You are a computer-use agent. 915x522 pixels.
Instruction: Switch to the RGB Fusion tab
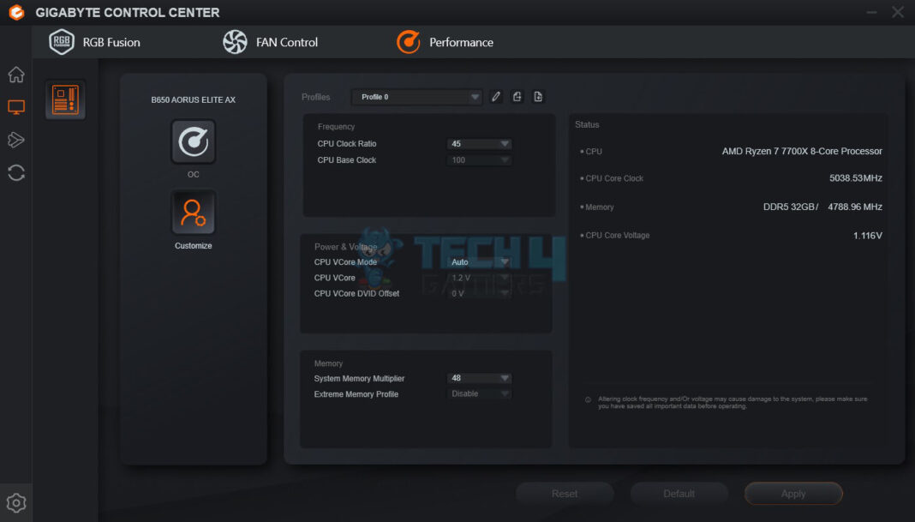click(x=95, y=42)
